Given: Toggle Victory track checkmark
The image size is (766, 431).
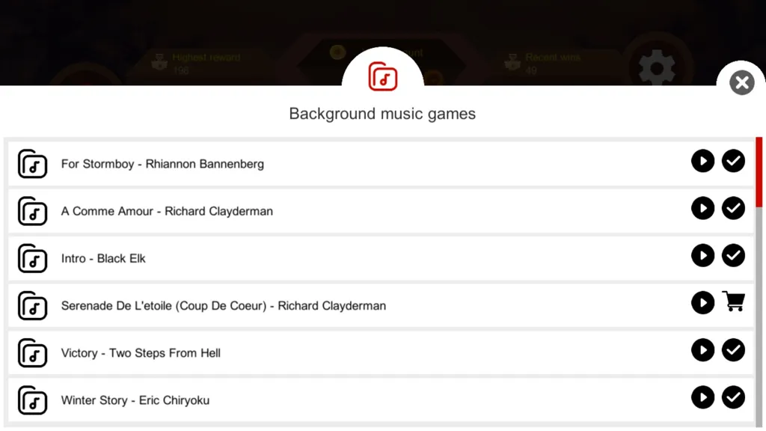Looking at the screenshot, I should (x=733, y=350).
